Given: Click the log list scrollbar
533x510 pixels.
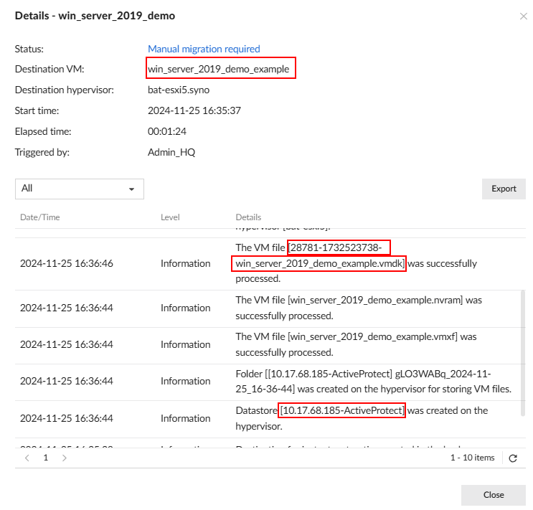Looking at the screenshot, I should (523, 353).
